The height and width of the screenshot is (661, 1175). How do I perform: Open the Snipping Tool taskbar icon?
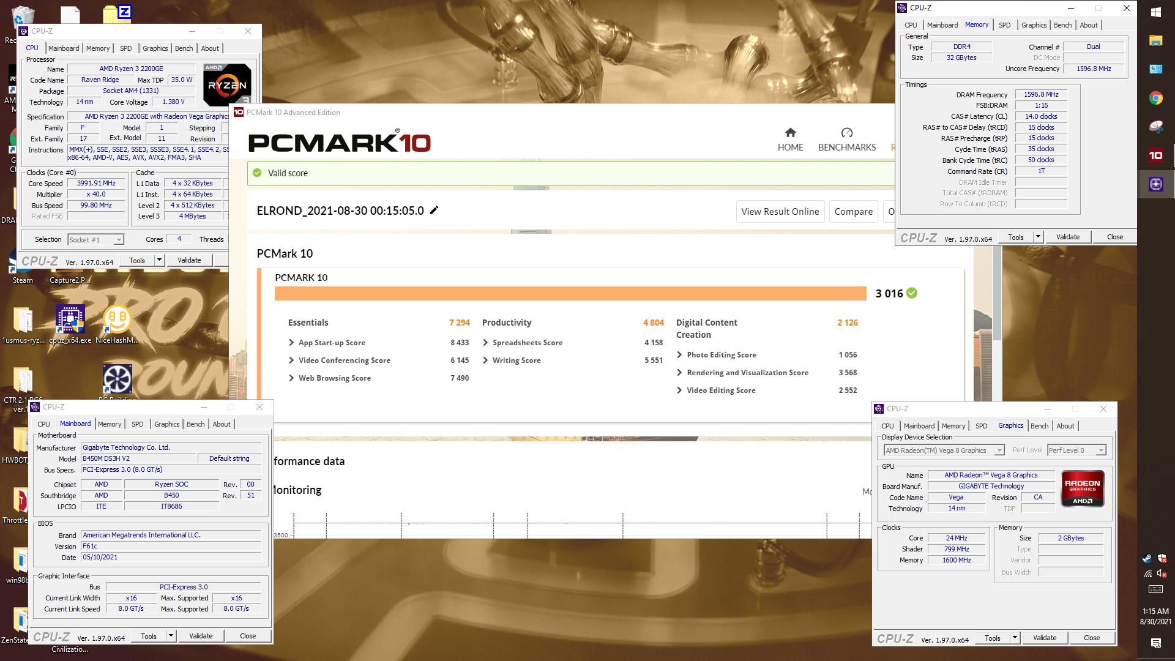click(1156, 127)
